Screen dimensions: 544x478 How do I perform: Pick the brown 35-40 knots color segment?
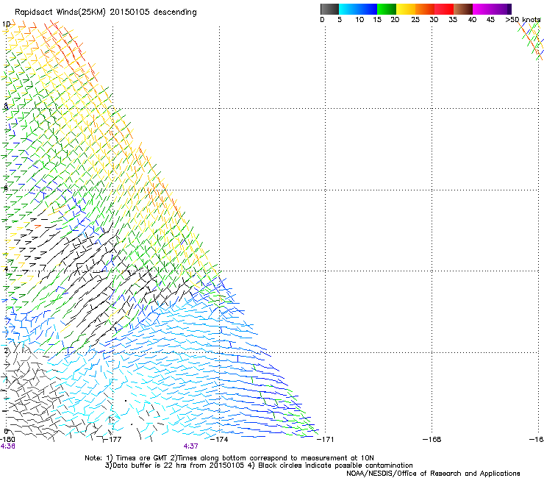click(463, 9)
